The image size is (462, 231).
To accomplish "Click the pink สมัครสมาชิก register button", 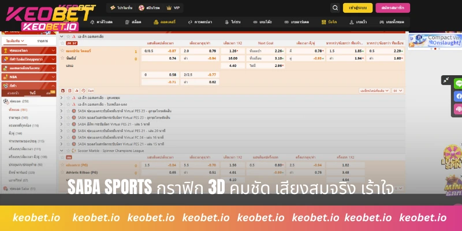I will 393,8.
